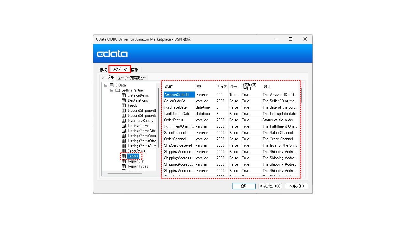Select the PurchaseDate column name cell
The image size is (406, 228).
click(179, 107)
